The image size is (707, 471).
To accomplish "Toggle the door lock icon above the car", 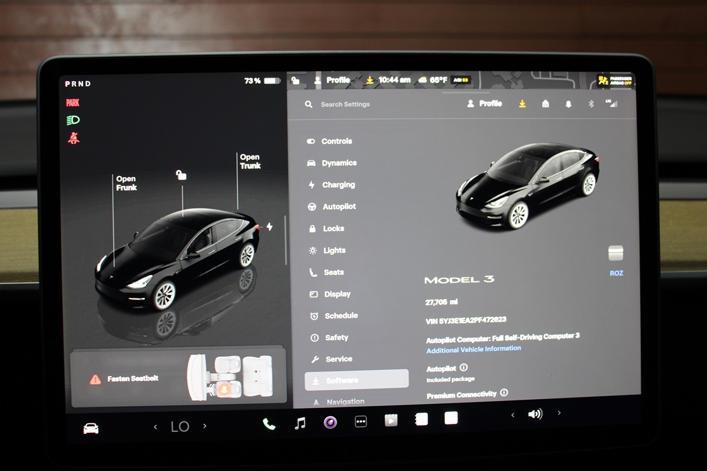I will [x=181, y=175].
